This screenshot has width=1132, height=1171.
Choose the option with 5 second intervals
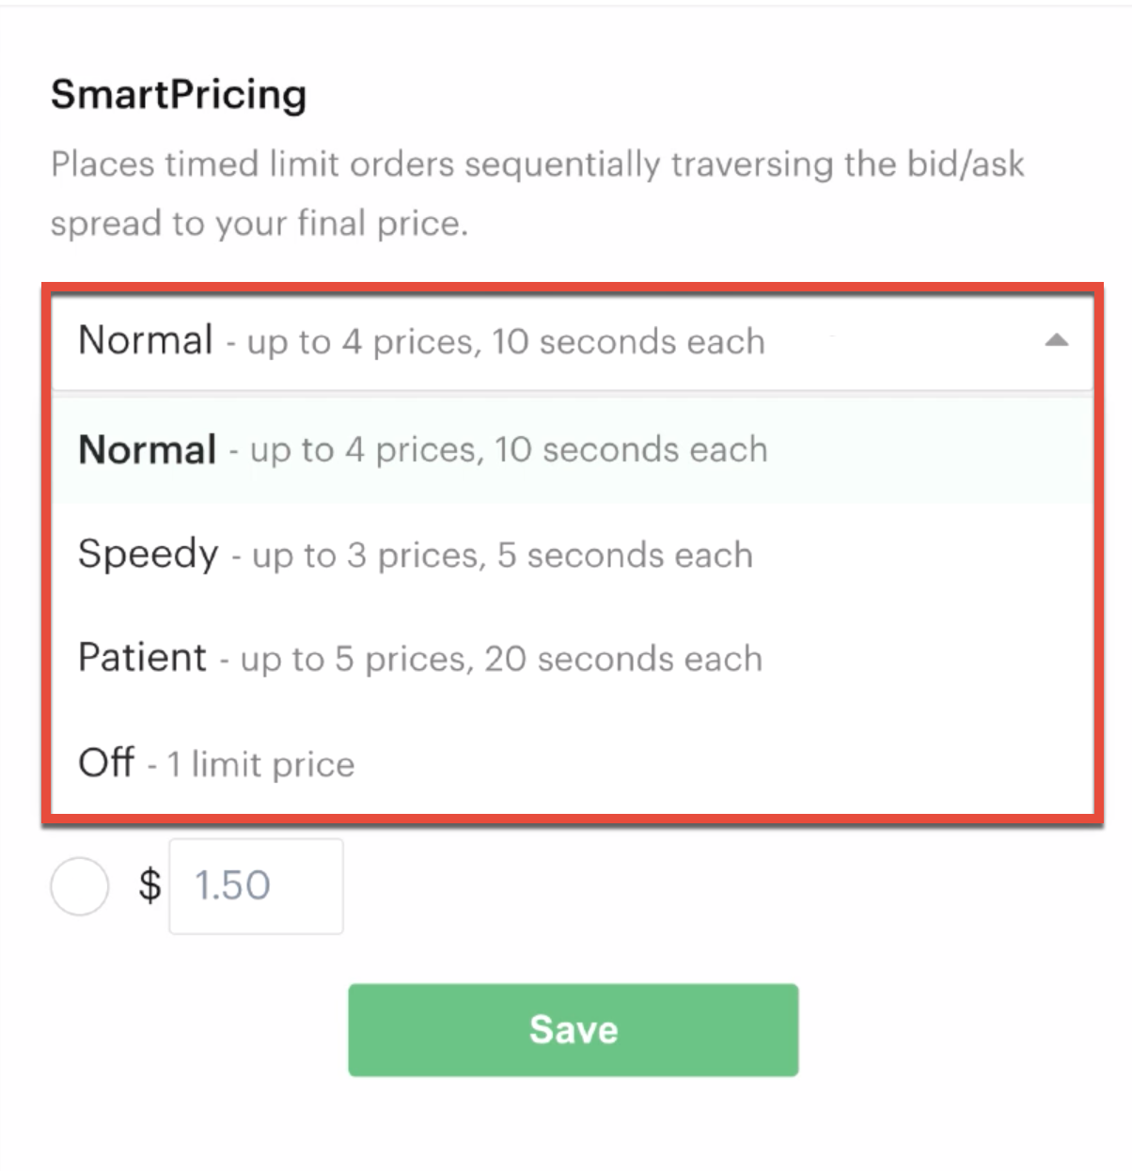point(414,554)
